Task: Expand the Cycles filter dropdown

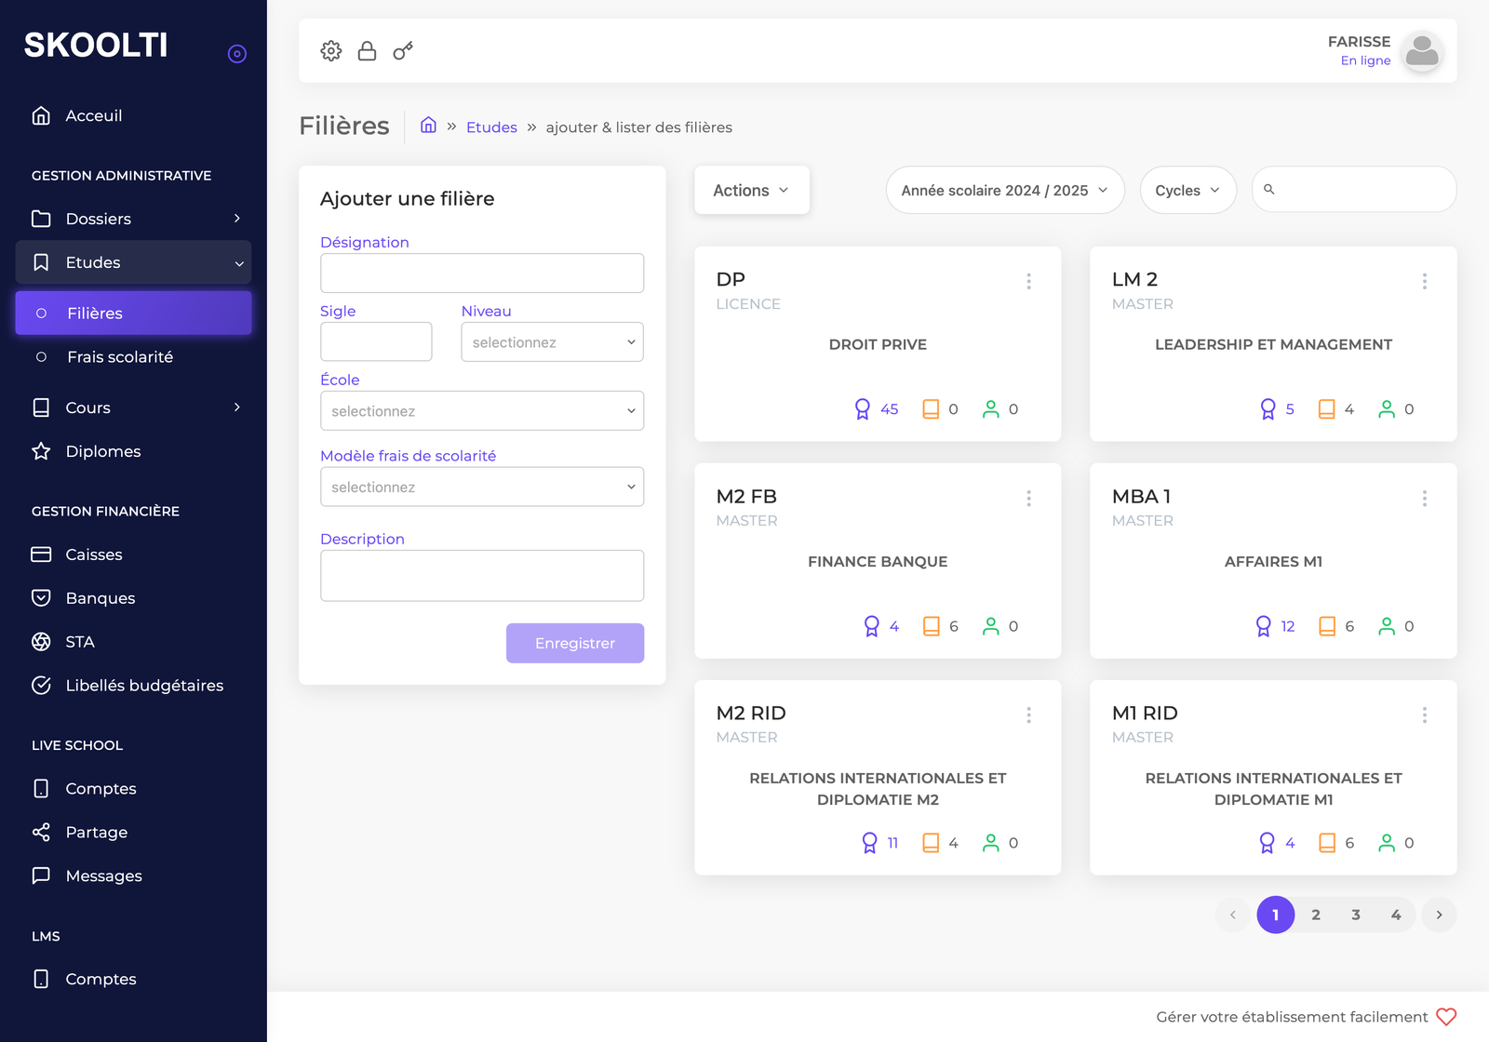Action: coord(1188,190)
